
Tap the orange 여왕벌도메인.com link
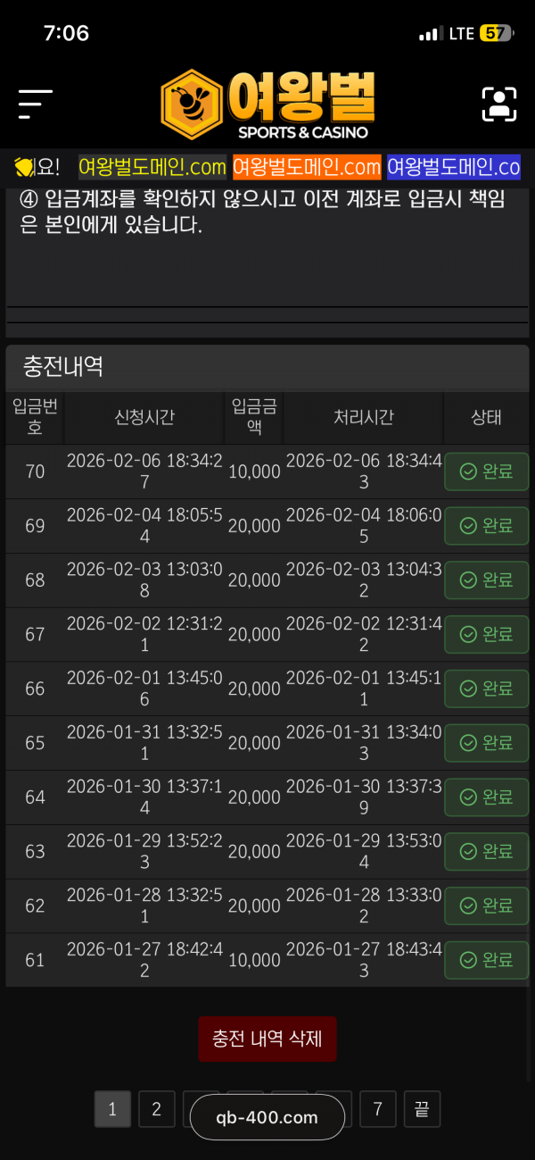tap(307, 167)
